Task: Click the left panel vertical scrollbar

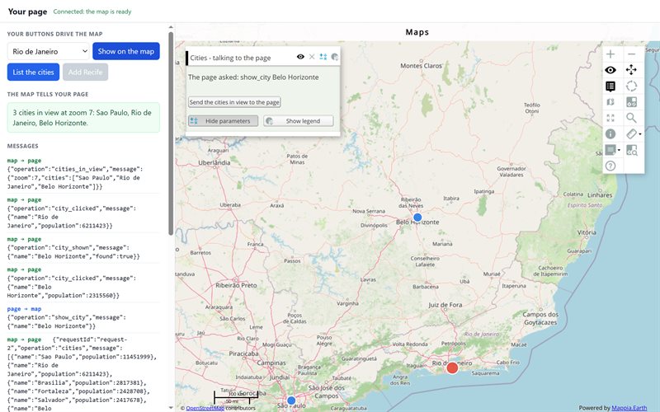Action: click(171, 133)
